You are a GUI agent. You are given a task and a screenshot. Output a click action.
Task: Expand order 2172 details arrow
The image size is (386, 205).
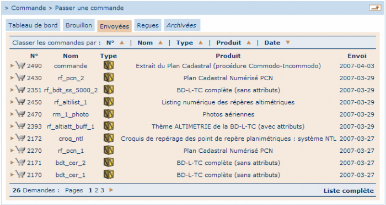(12, 138)
